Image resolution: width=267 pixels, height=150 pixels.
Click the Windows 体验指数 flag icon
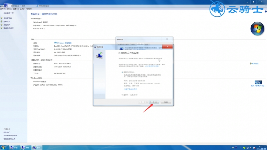coord(55,43)
